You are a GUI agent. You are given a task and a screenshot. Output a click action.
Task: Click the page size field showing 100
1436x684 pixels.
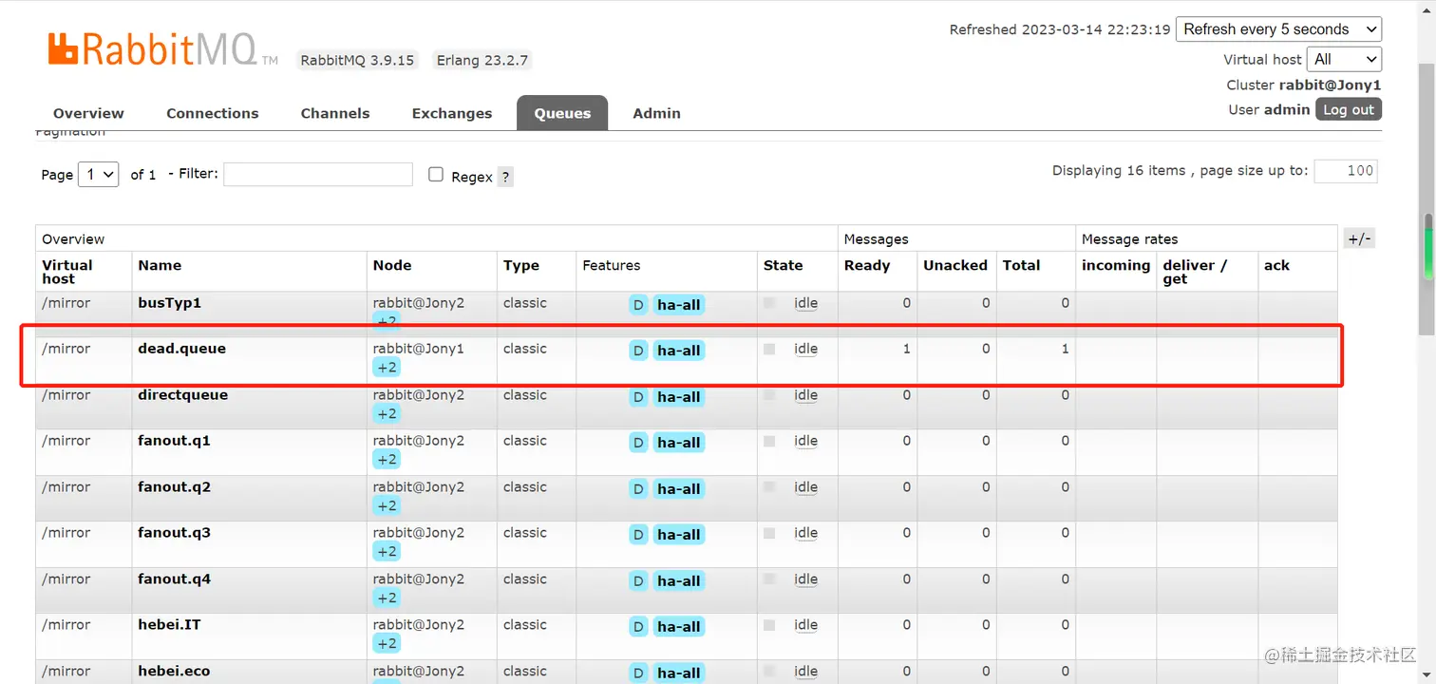[x=1347, y=171]
